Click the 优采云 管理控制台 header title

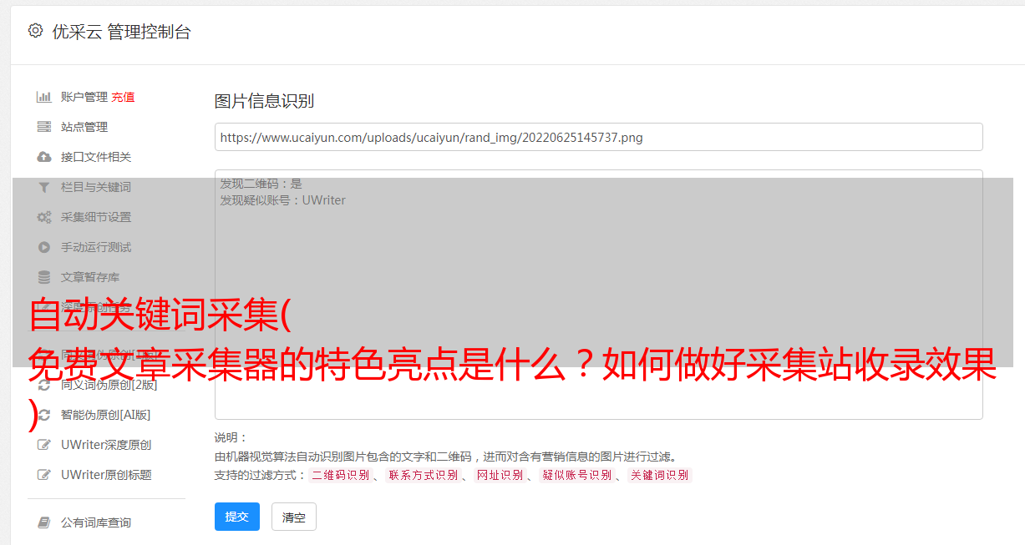[x=121, y=32]
